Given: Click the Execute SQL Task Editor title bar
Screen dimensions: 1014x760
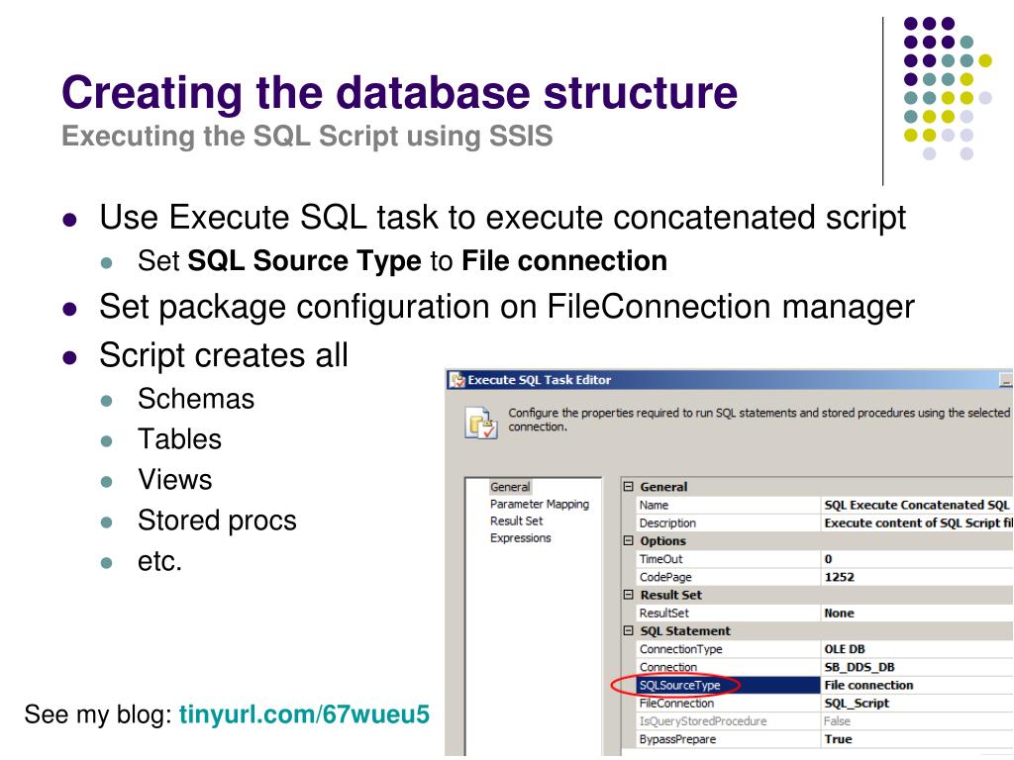Looking at the screenshot, I should click(x=730, y=380).
